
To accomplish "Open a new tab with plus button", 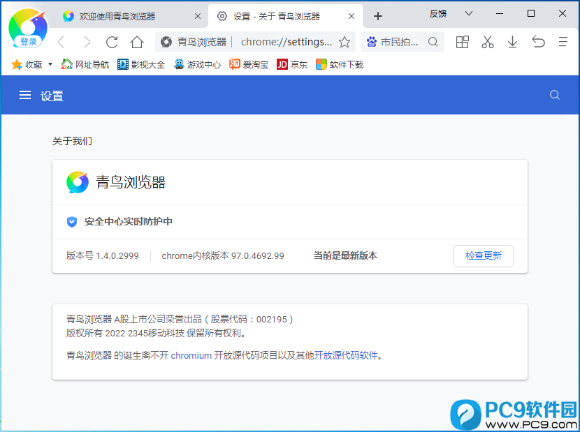I will click(377, 16).
